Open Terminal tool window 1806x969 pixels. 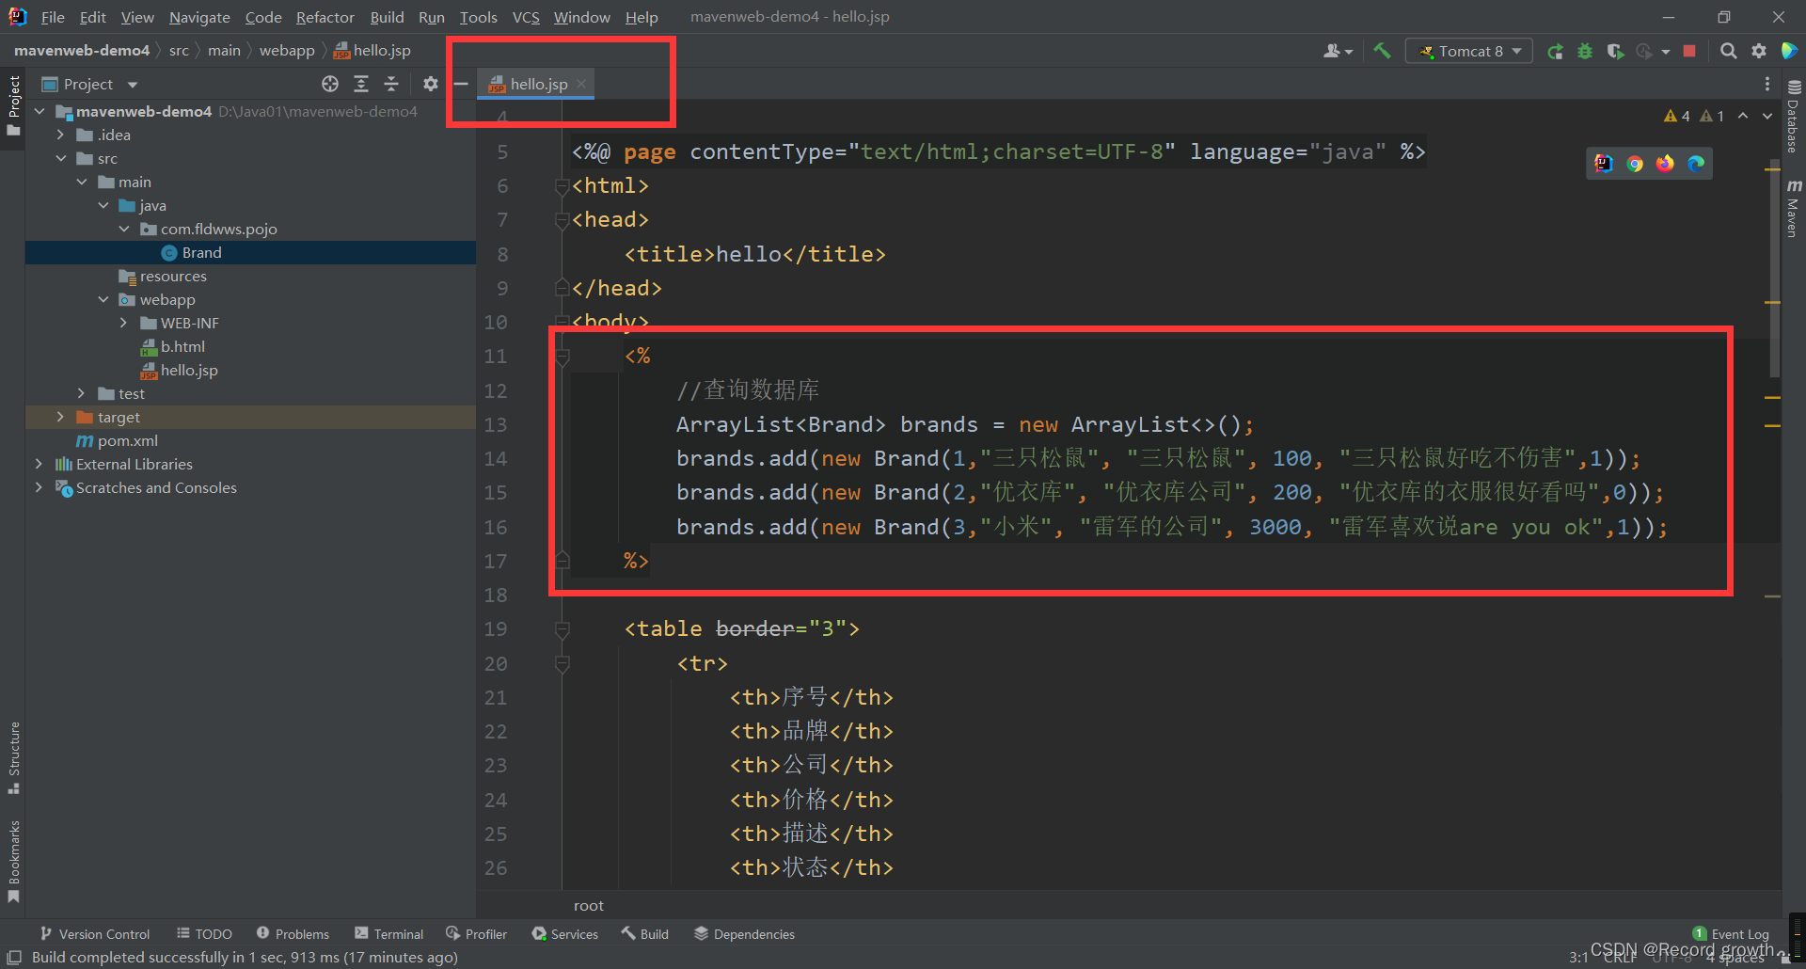click(388, 933)
